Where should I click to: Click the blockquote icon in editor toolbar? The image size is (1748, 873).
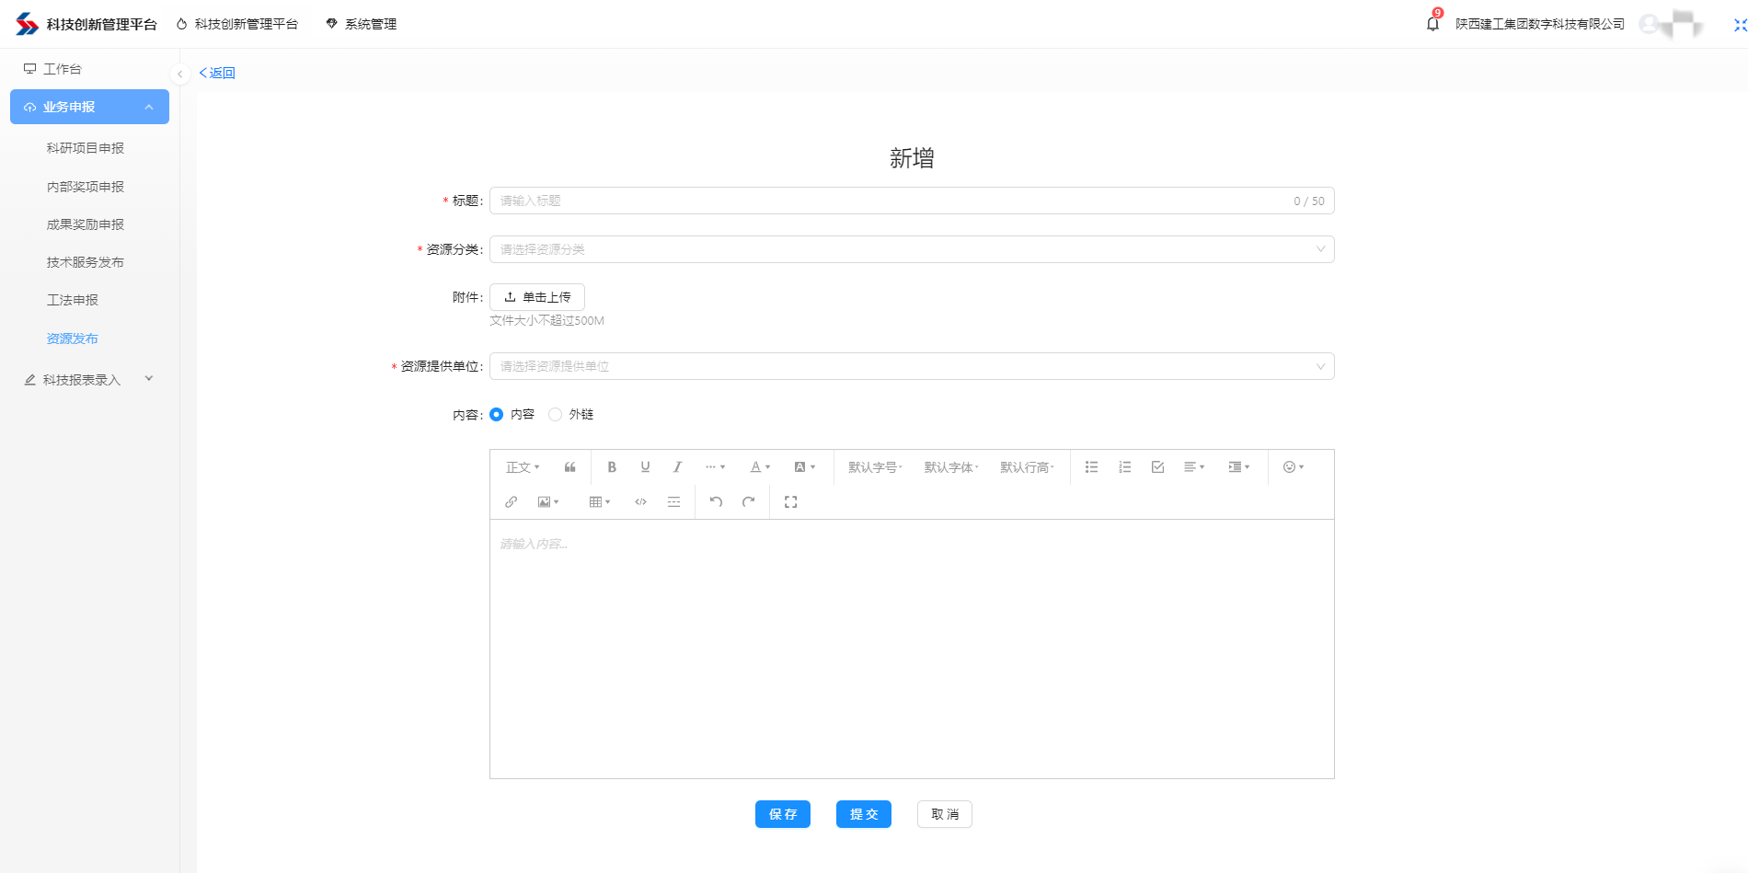570,467
